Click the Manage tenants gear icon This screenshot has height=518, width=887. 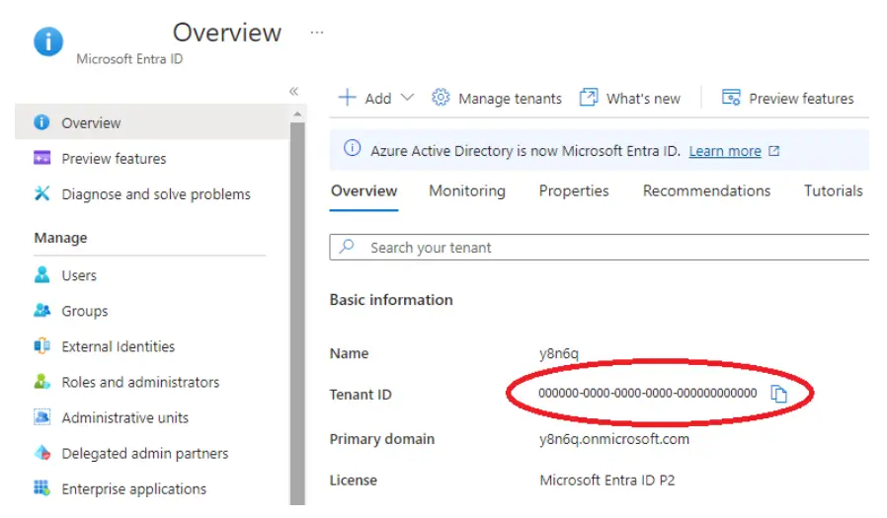pyautogui.click(x=441, y=97)
